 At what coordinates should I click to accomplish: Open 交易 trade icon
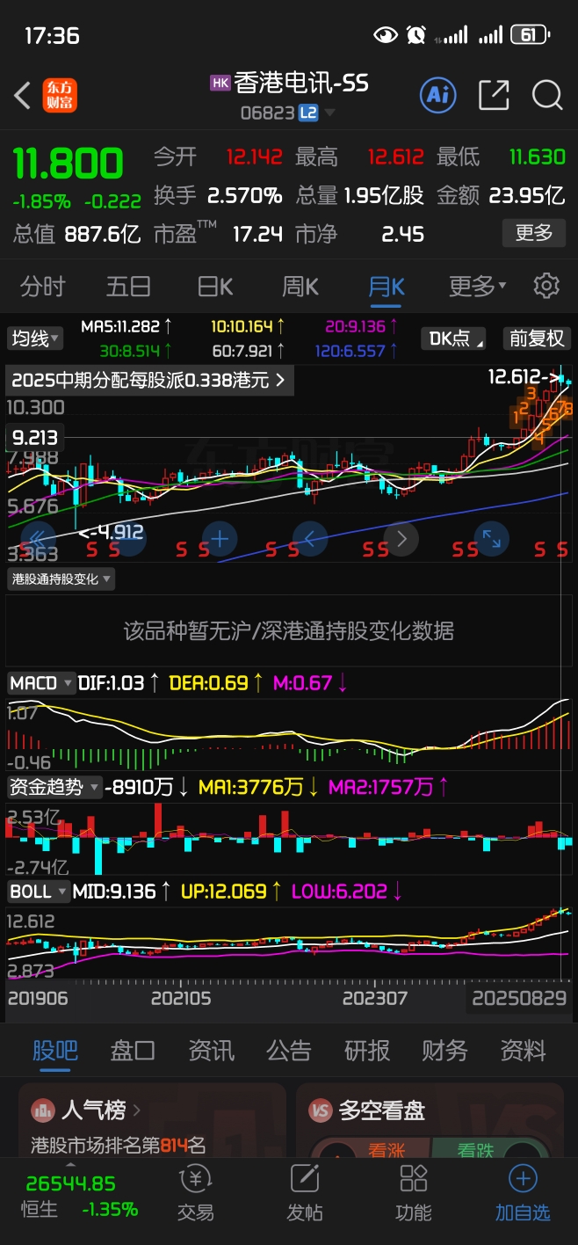195,1193
